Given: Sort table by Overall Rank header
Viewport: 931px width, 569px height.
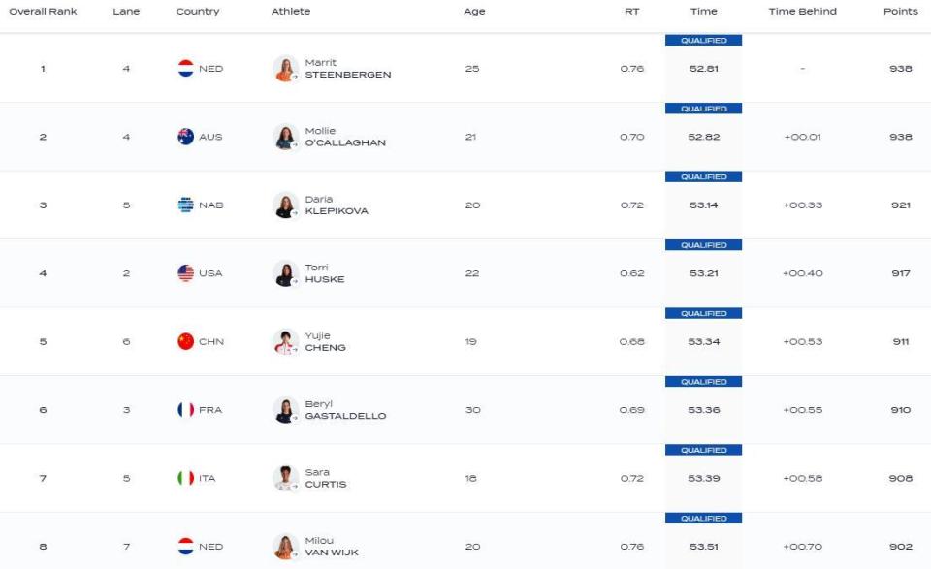Looking at the screenshot, I should pos(43,12).
